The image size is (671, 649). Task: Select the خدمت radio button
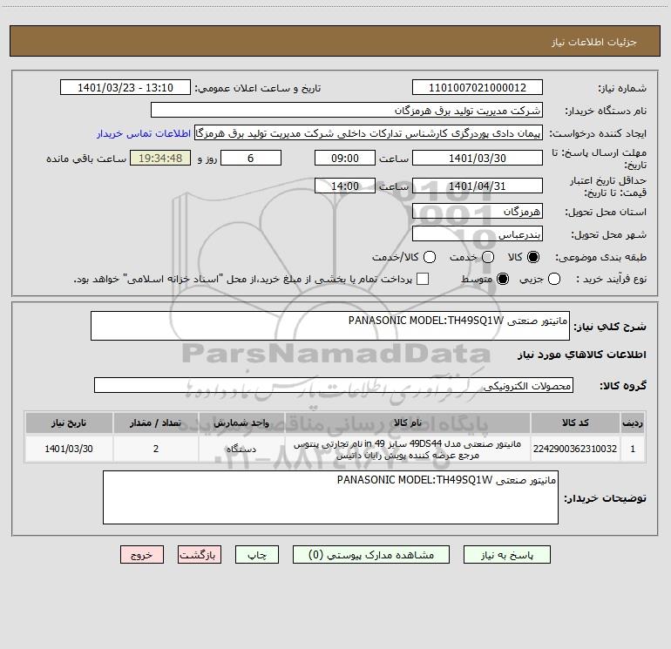click(488, 257)
